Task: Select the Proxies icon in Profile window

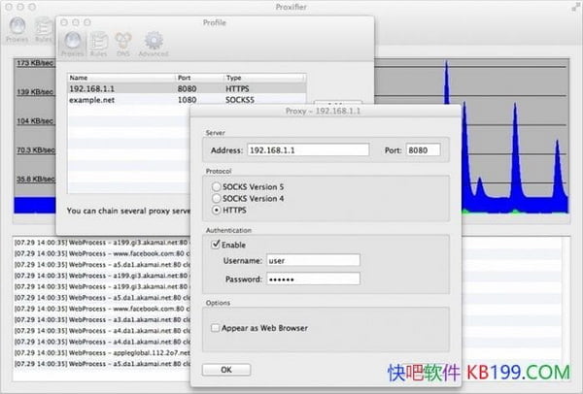Action: 73,43
